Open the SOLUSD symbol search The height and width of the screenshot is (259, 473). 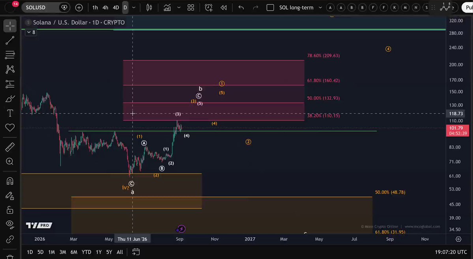(45, 7)
